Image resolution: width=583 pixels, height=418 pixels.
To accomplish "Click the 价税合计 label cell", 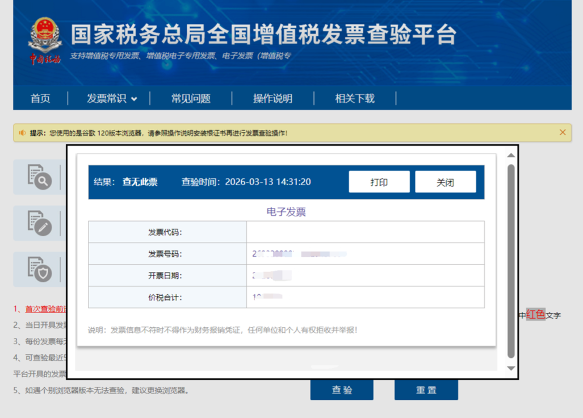I will tap(167, 297).
